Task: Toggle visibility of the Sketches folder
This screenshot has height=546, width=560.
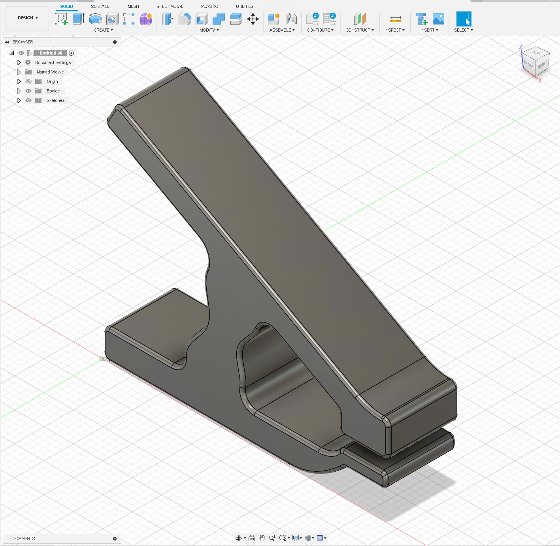Action: tap(28, 100)
